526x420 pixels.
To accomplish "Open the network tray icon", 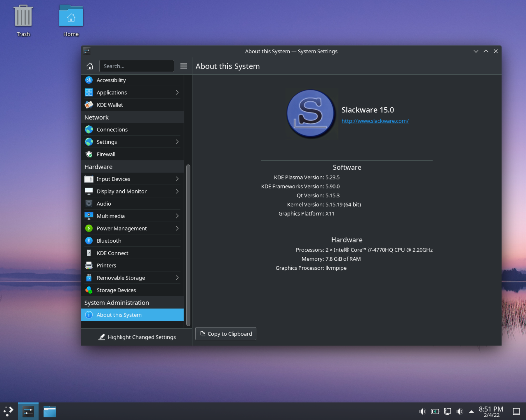I will tap(447, 411).
